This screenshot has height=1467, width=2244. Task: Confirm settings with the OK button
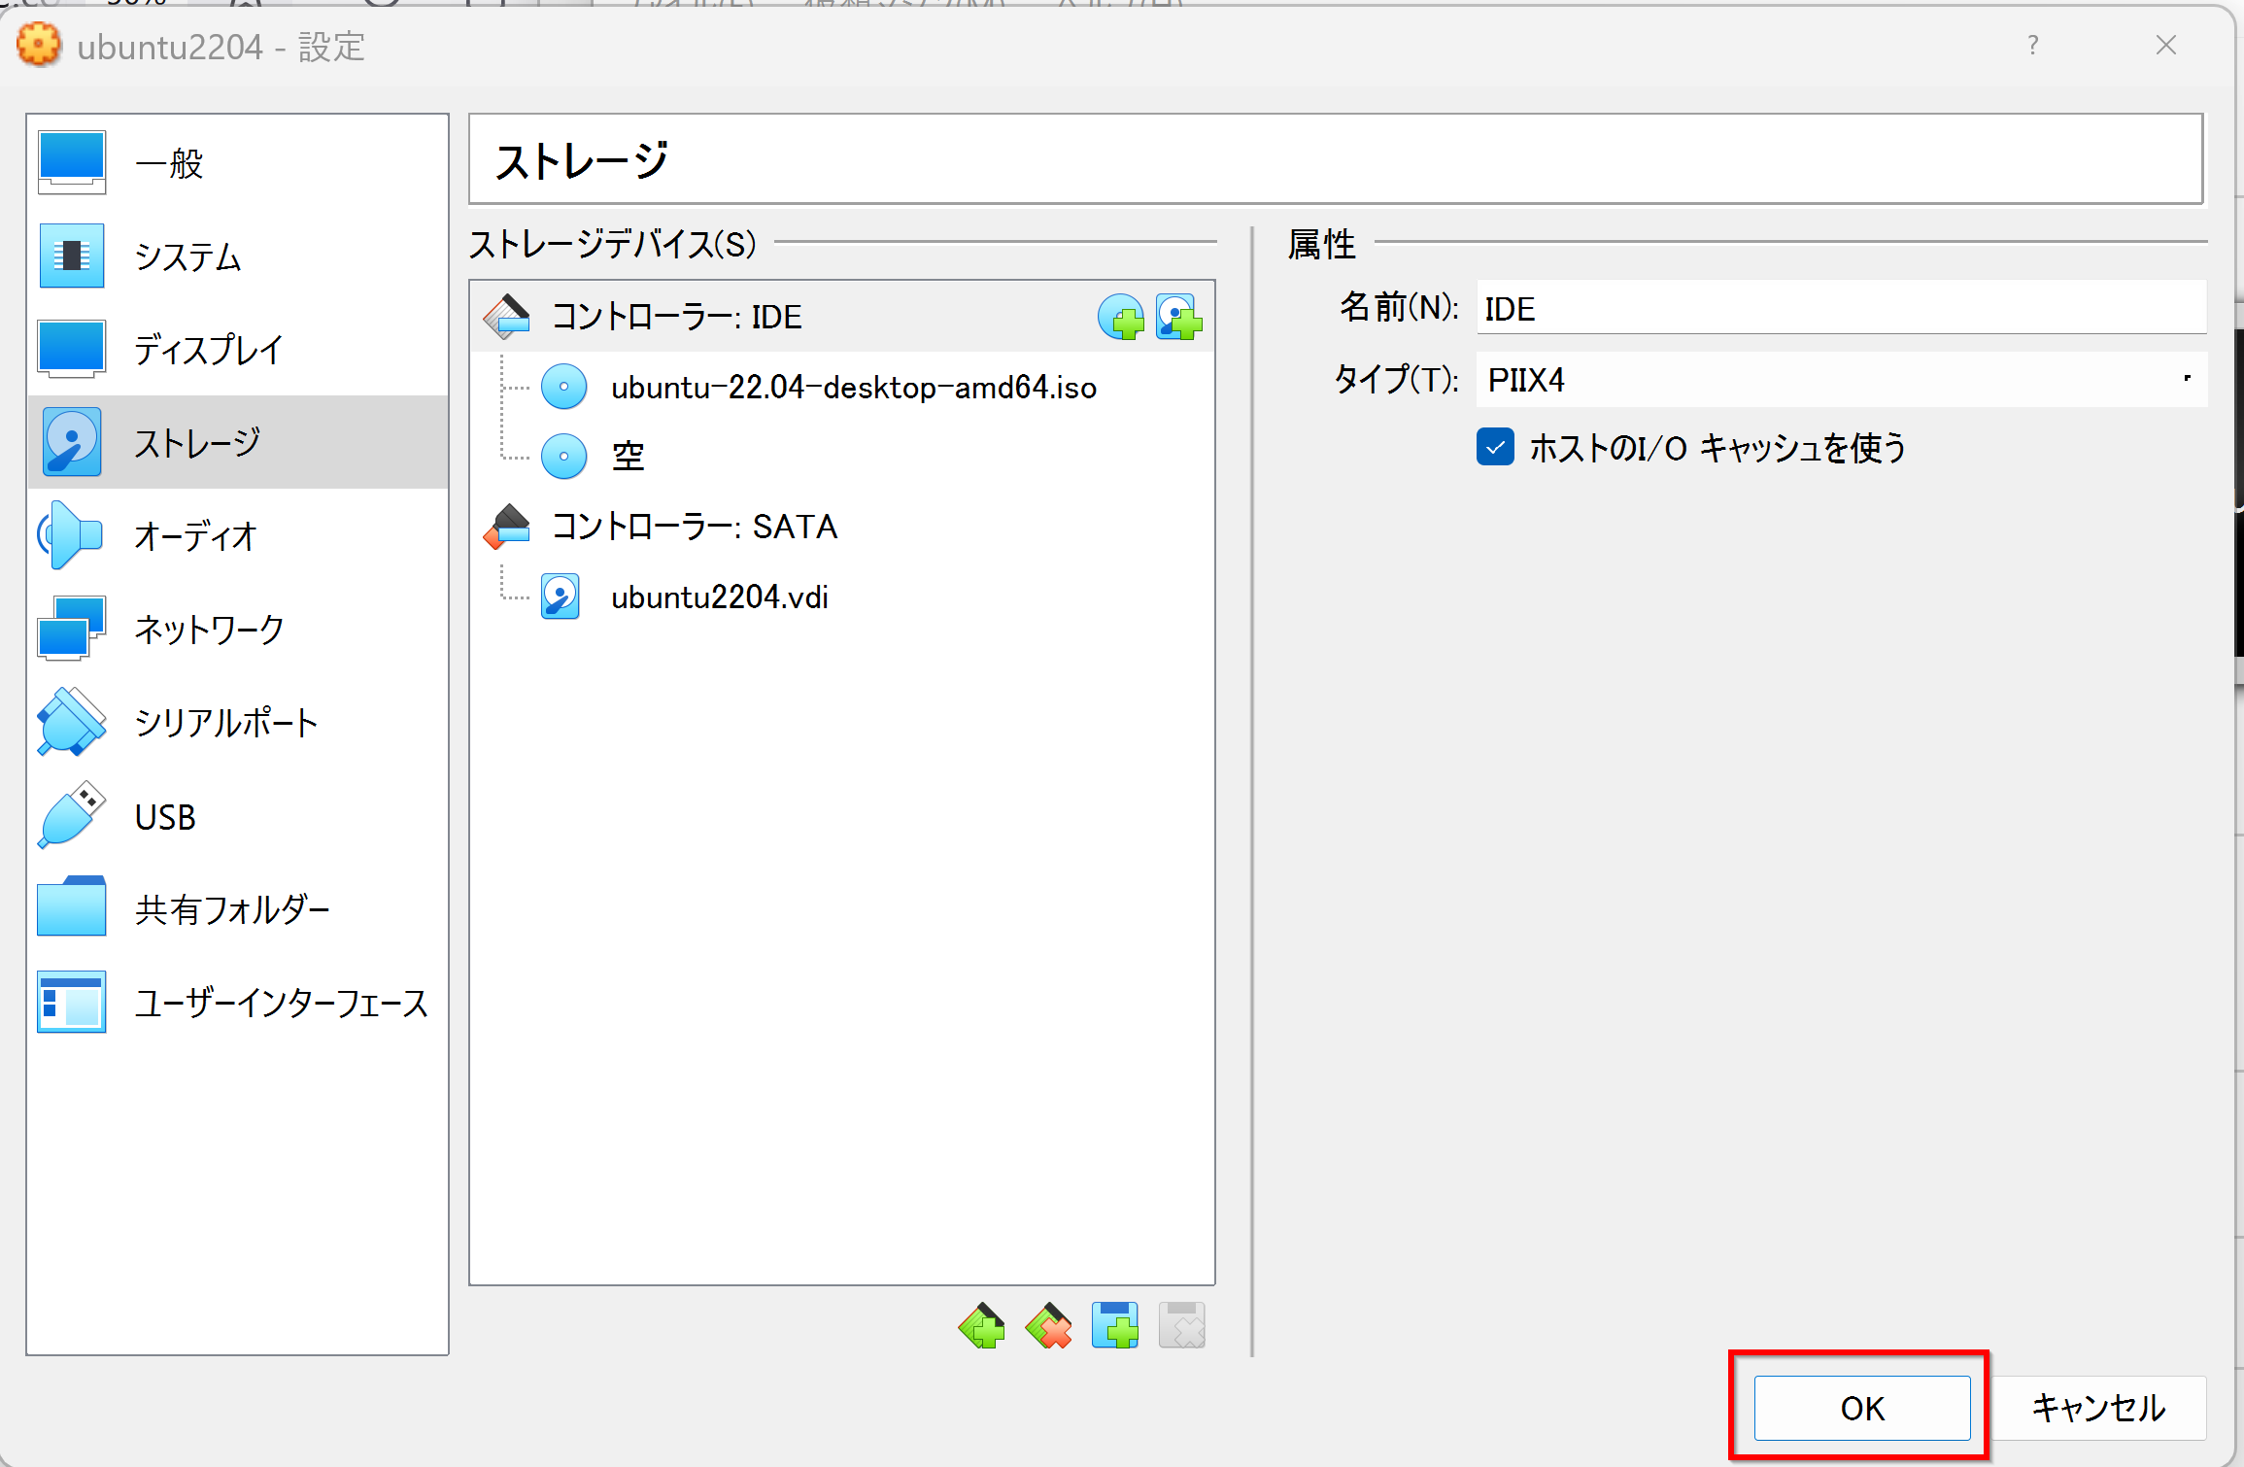coord(1862,1408)
